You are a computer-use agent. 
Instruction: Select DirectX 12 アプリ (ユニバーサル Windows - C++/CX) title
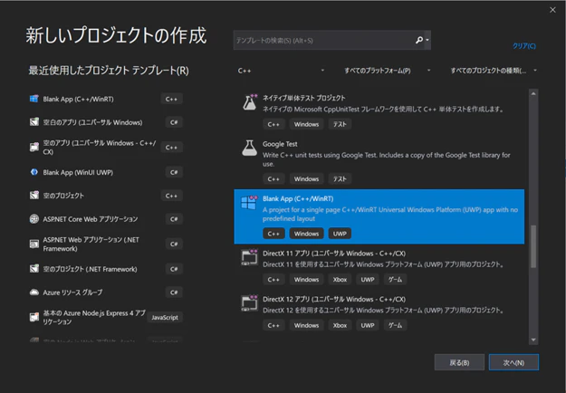click(x=334, y=299)
